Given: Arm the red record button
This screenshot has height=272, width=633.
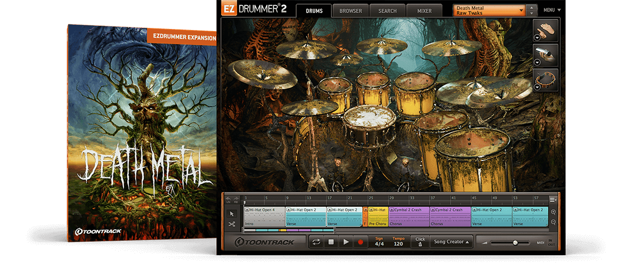Looking at the screenshot, I should (x=361, y=242).
